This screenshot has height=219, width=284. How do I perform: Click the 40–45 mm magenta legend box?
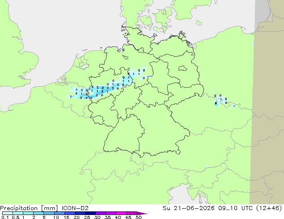pos(121,213)
